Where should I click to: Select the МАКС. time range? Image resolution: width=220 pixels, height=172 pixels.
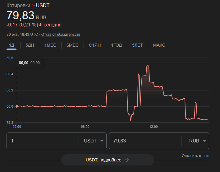pos(160,45)
